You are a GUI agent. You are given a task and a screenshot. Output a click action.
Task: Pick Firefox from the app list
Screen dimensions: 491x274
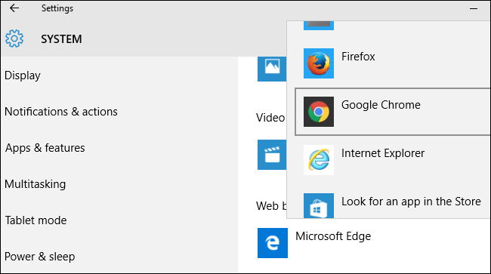pos(358,57)
